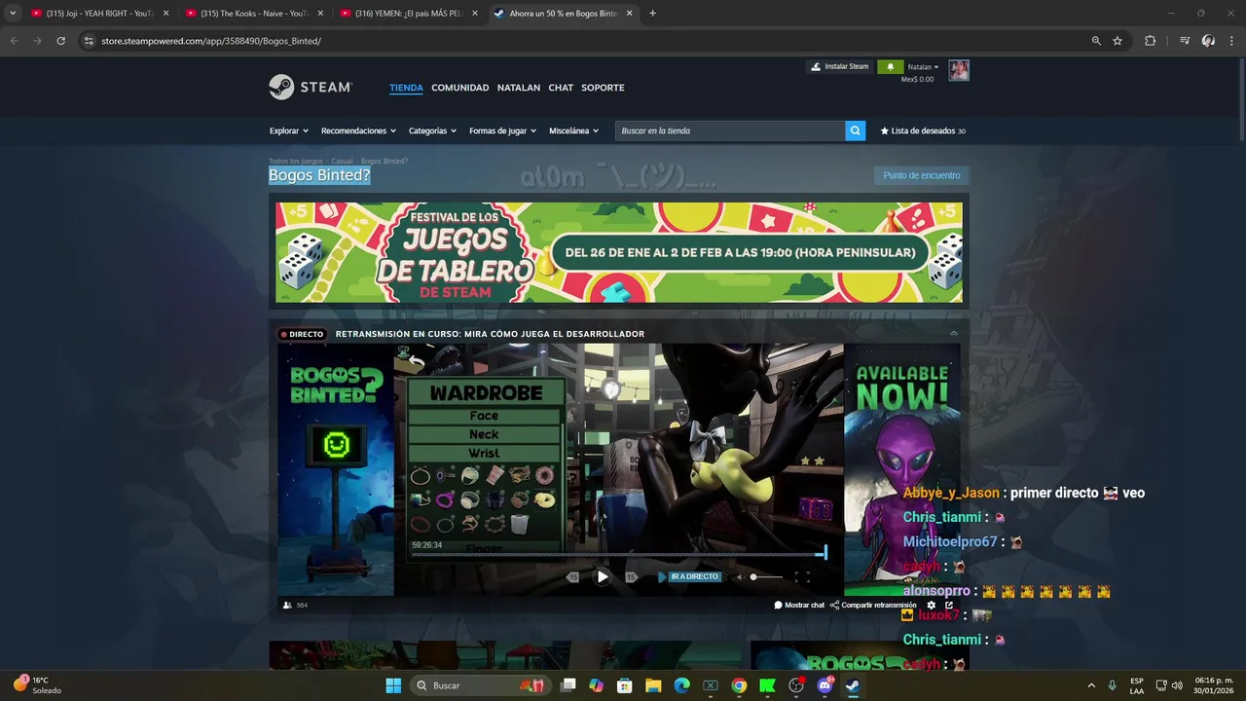Open the CHAT menu item
Screen dimensions: 1246x701
click(561, 88)
